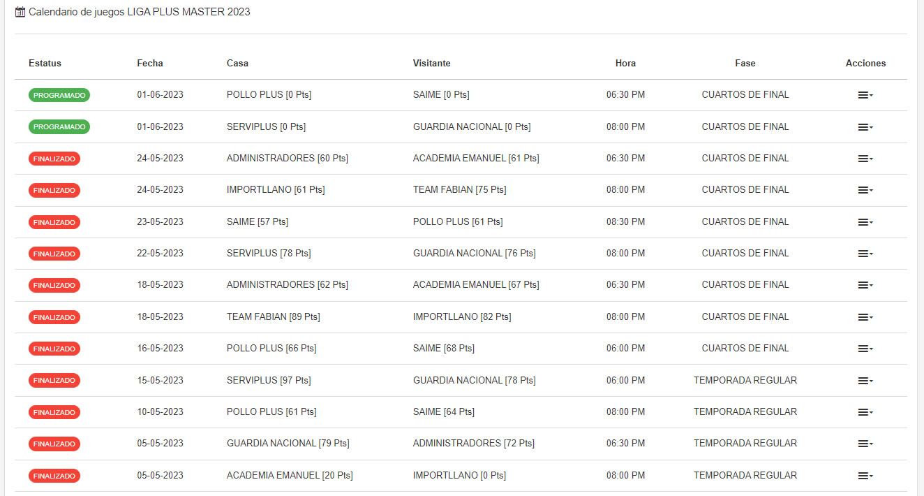Select visitor IMPORTLLANO [0 Pts]

(x=459, y=476)
